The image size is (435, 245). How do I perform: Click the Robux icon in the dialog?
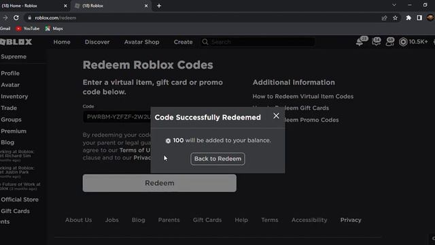(x=168, y=141)
